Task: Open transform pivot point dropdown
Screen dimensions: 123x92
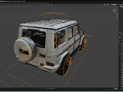Action: click(46, 5)
